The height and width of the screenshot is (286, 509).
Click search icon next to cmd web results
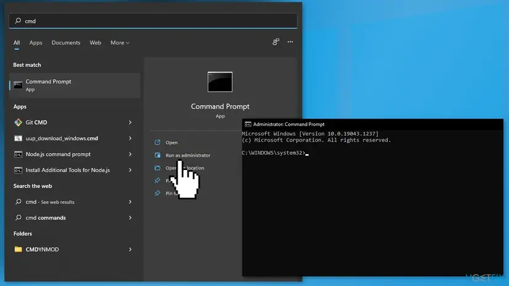pyautogui.click(x=18, y=202)
